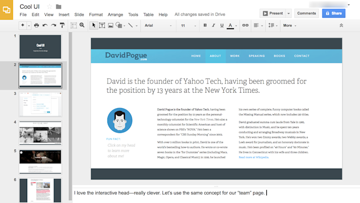
Task: Click the Cool UI title to rename
Action: tap(30, 7)
